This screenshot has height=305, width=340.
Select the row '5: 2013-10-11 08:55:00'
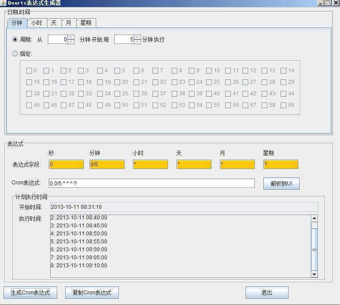[79, 242]
